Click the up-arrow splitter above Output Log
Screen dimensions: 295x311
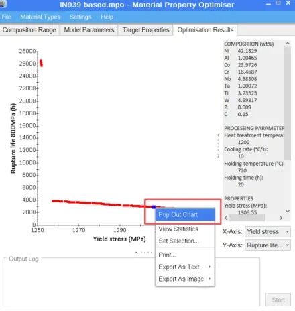coord(136,253)
